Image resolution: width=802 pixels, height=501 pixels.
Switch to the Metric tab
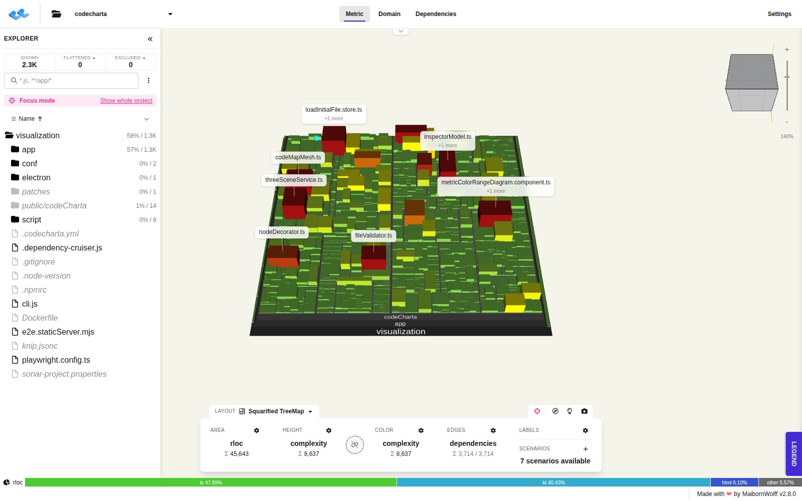point(354,14)
